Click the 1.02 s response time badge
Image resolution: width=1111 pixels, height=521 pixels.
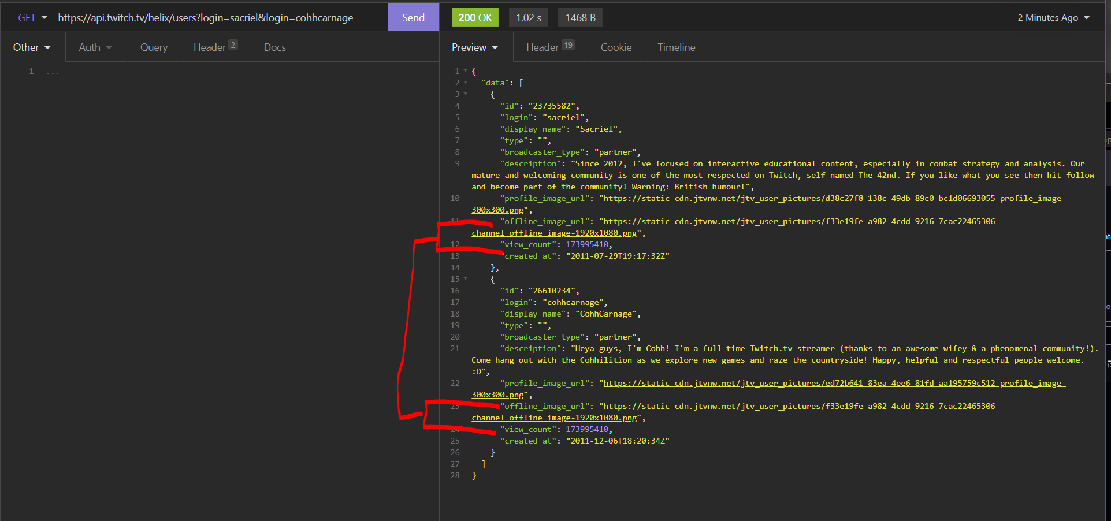click(529, 18)
